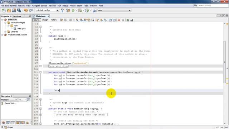
Task: Click the Find Next Occurrence icon
Action: tap(85, 20)
